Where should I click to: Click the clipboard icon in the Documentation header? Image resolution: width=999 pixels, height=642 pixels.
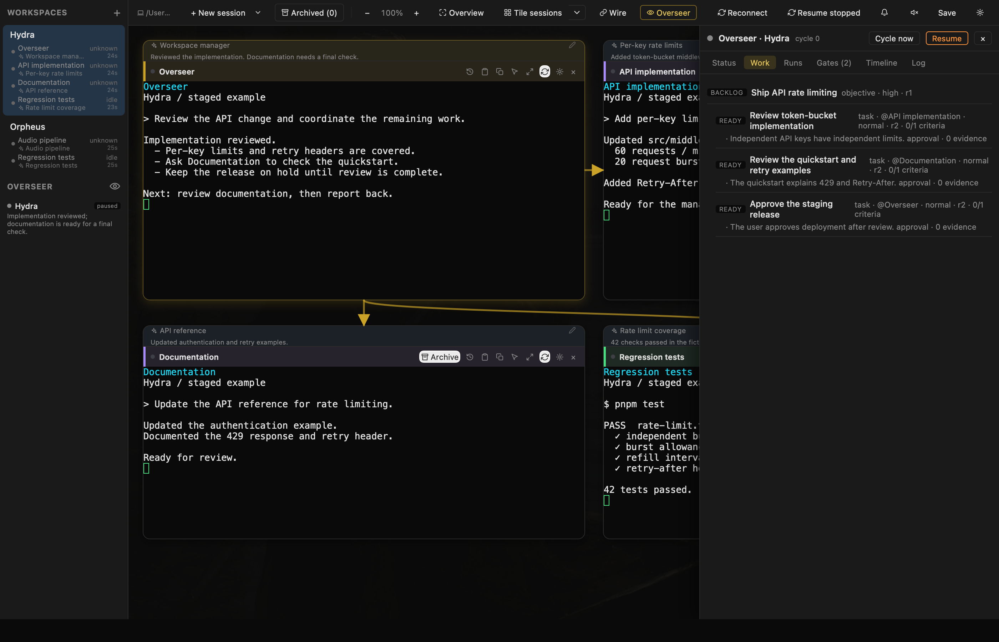pyautogui.click(x=485, y=357)
